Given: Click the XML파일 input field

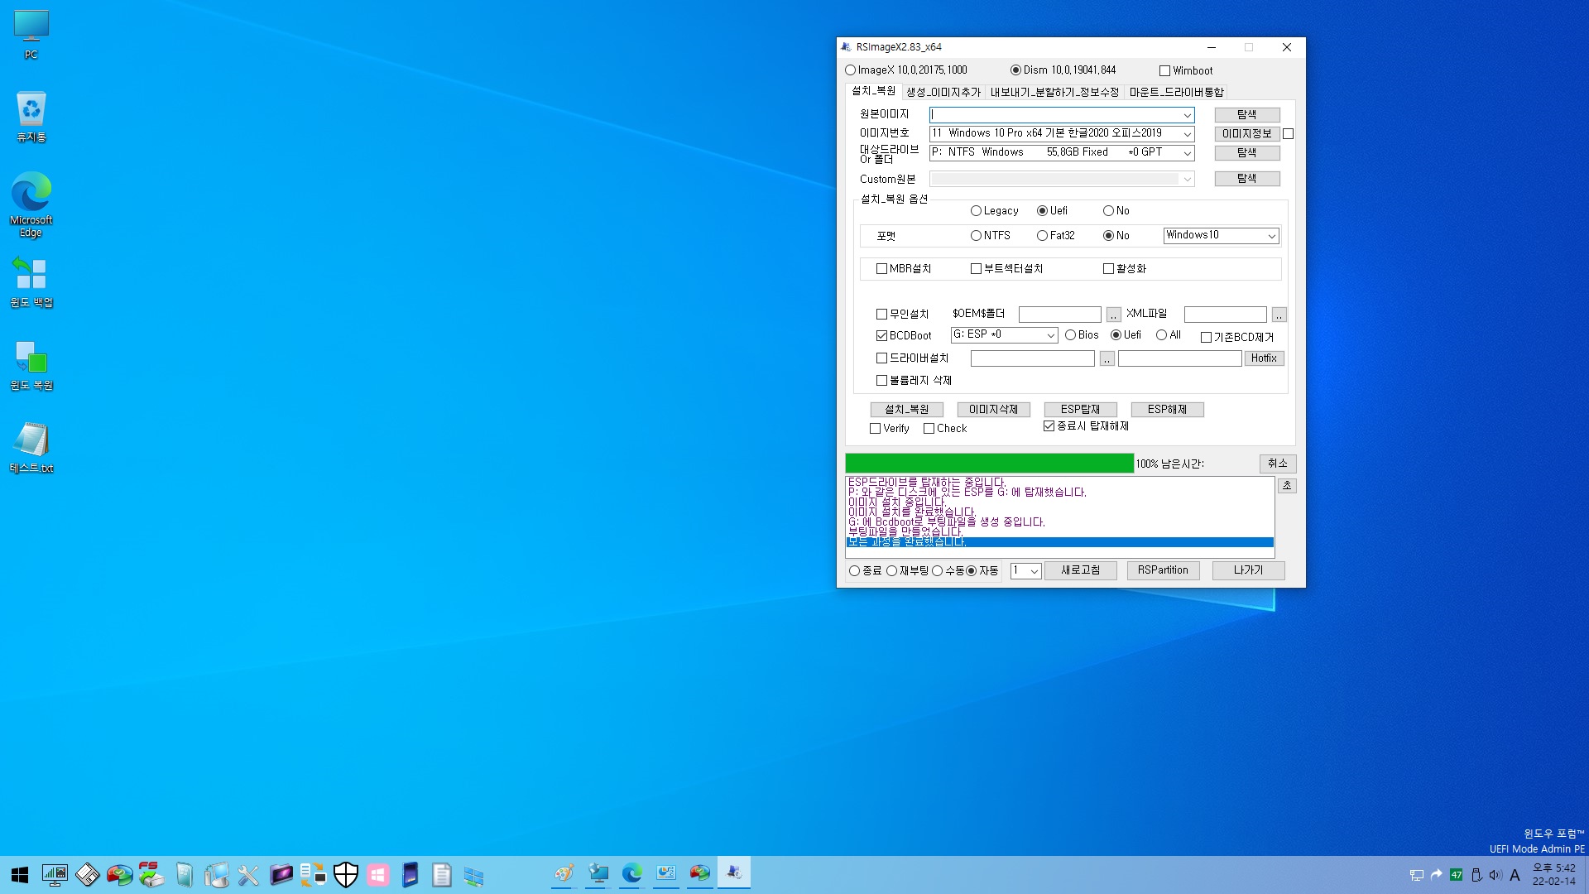Looking at the screenshot, I should (1225, 315).
